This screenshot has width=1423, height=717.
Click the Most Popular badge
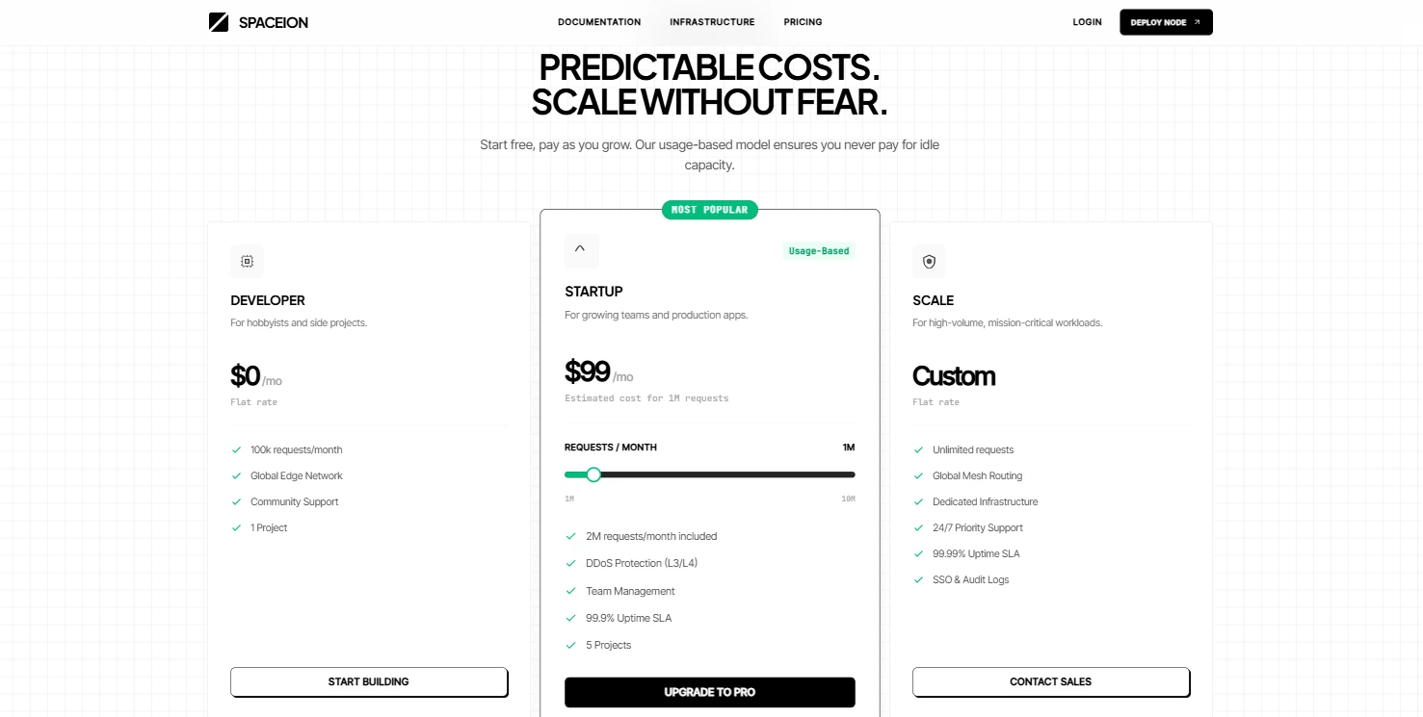709,210
